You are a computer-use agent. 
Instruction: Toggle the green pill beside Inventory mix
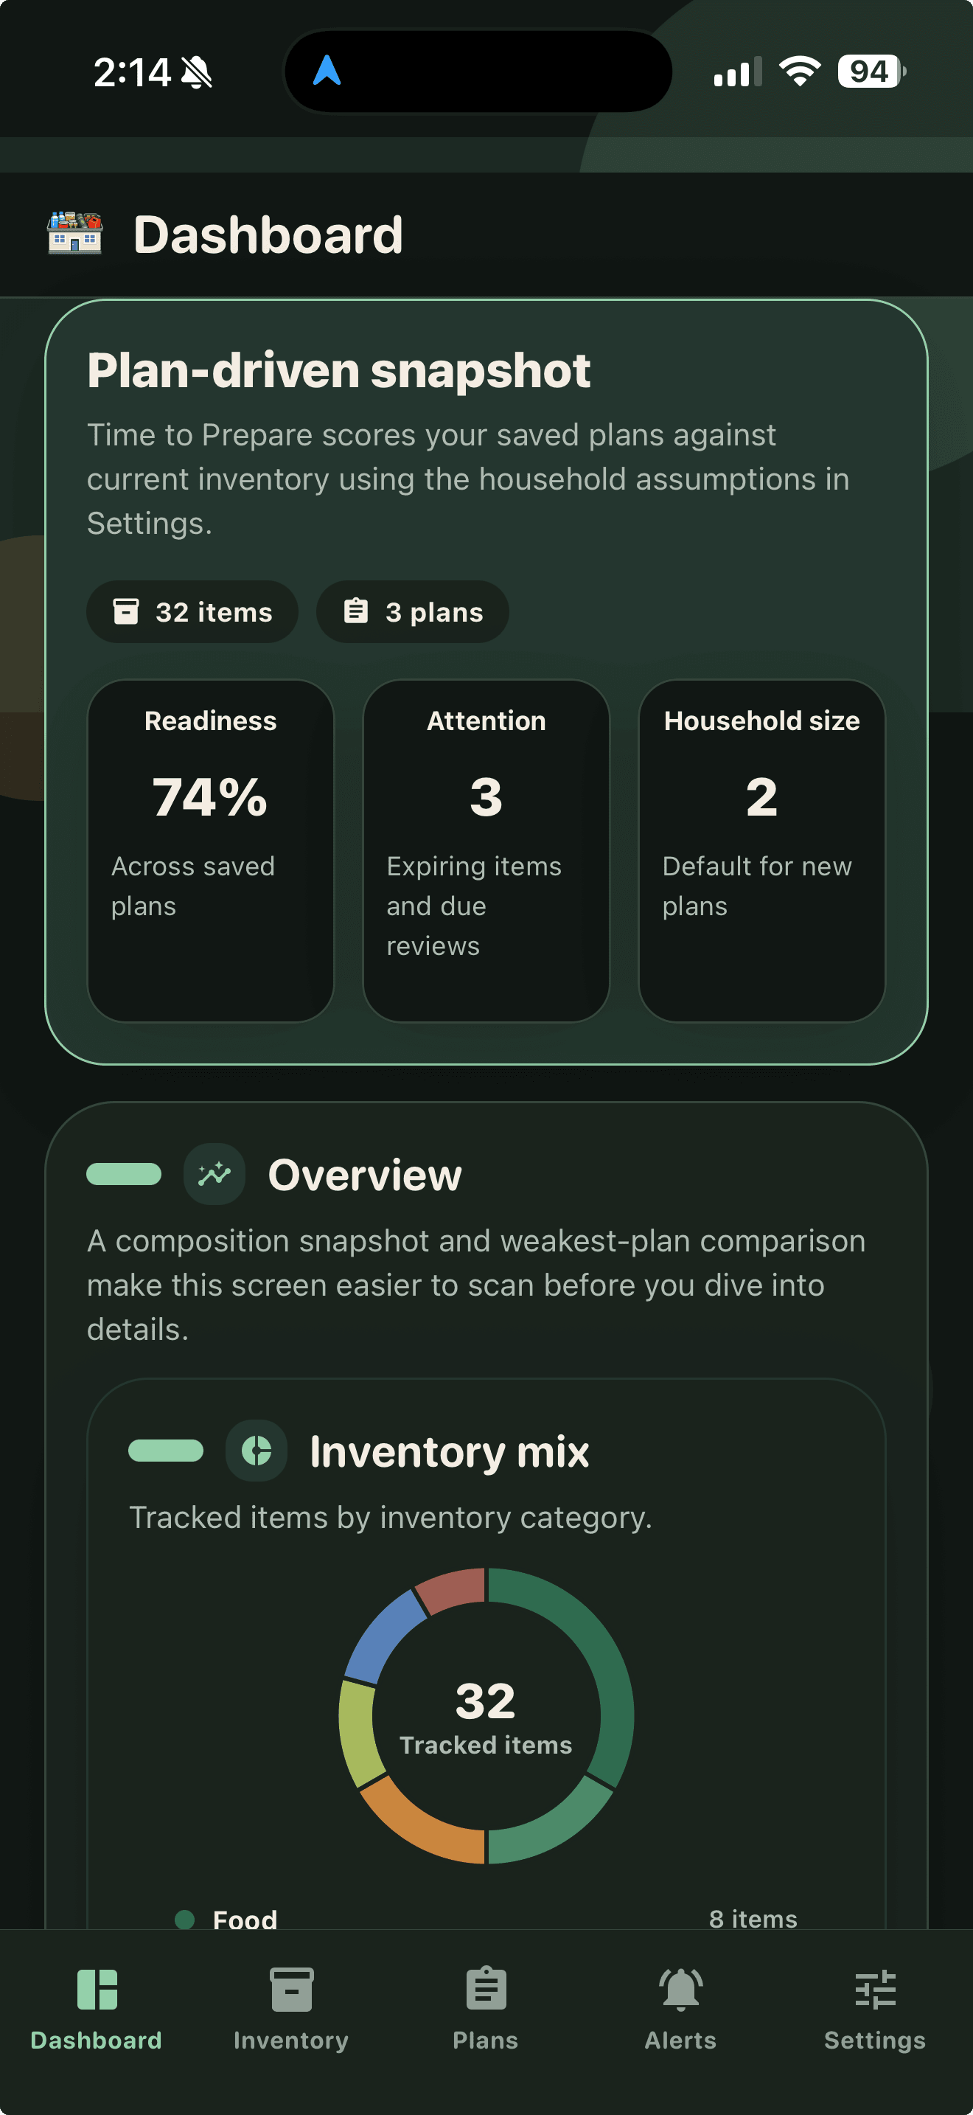pos(167,1451)
